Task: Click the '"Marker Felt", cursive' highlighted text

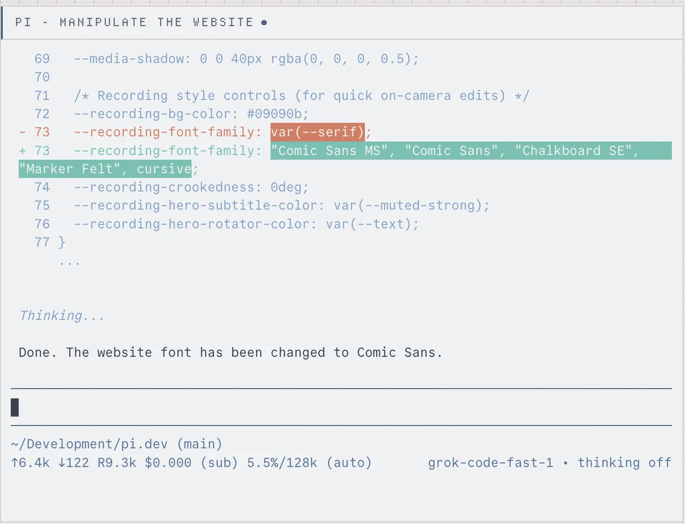Action: [x=105, y=169]
